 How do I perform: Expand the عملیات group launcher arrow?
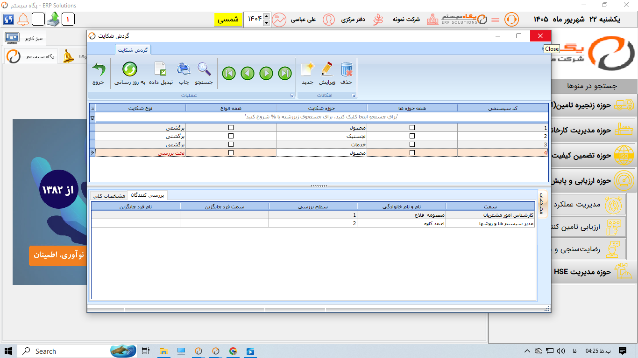(291, 96)
